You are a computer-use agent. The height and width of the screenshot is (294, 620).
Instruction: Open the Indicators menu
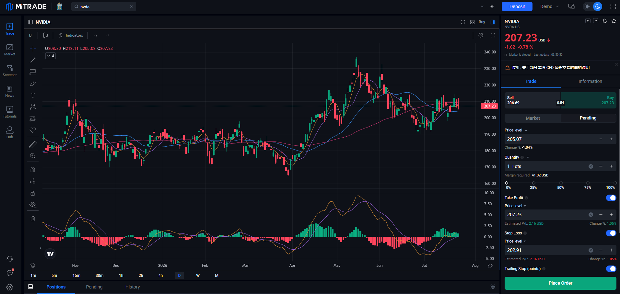click(71, 35)
